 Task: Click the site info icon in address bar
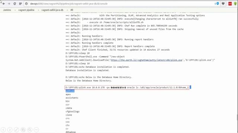tap(26, 4)
